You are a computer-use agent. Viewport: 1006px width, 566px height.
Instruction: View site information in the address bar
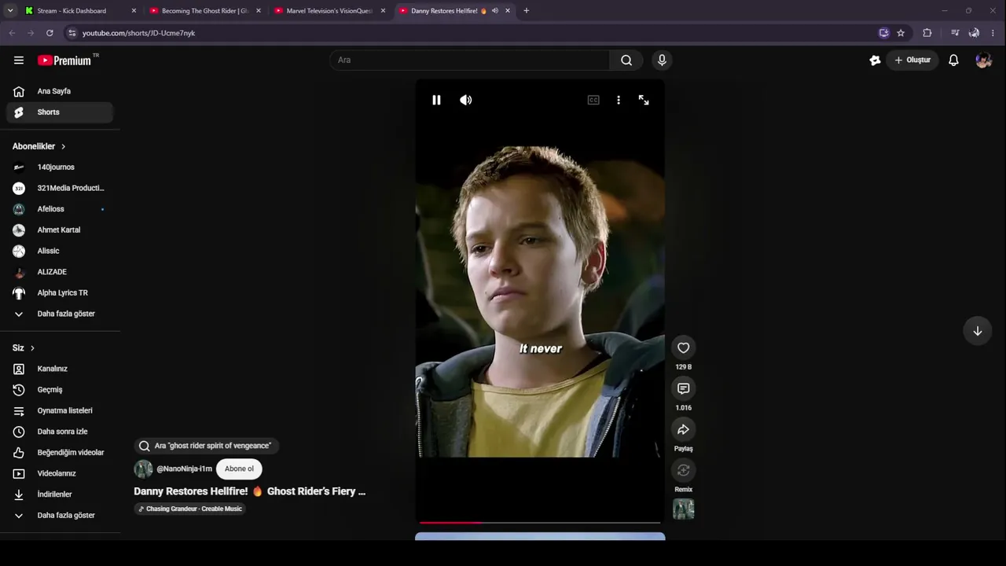pyautogui.click(x=72, y=33)
